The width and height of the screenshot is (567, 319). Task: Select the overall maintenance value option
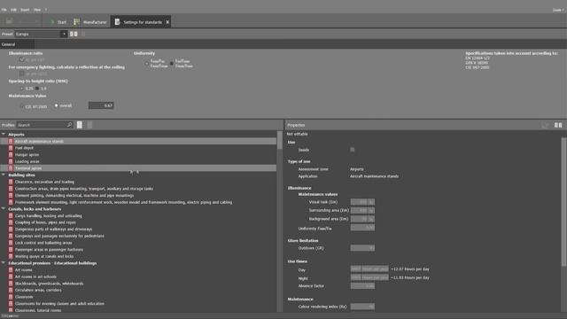point(56,105)
